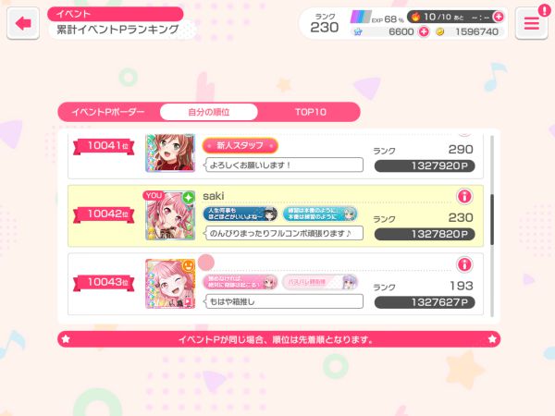Buy more stars using plus icon
555x416 pixels.
[424, 31]
